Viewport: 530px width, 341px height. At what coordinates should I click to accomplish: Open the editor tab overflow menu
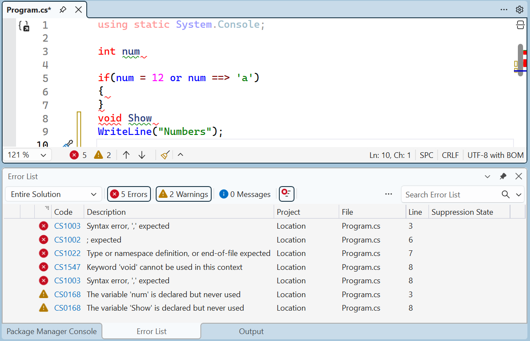[x=504, y=10]
